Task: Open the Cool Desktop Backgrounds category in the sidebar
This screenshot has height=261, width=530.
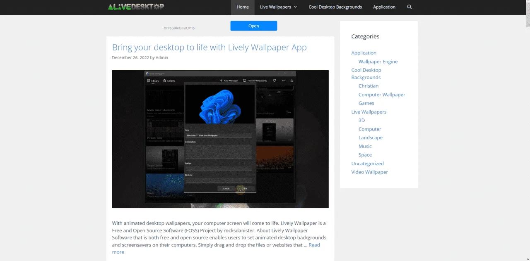Action: click(x=366, y=74)
